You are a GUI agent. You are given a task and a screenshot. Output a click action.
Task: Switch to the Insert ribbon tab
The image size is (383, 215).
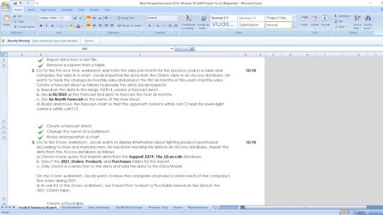click(31, 10)
